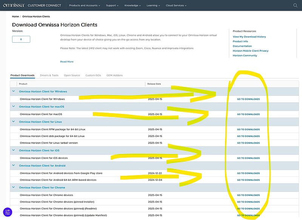
Task: Go to downloads for RPM Linux package
Action: click(248, 129)
